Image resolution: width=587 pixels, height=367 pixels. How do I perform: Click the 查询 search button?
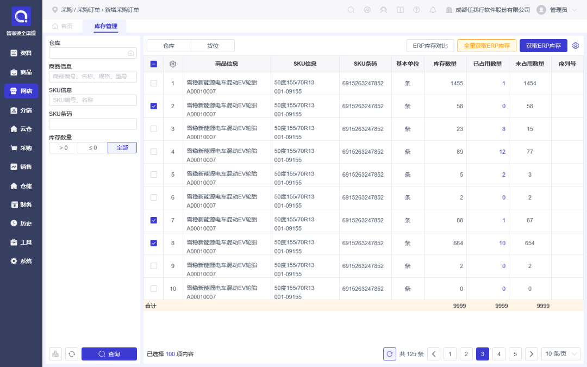[x=109, y=354]
